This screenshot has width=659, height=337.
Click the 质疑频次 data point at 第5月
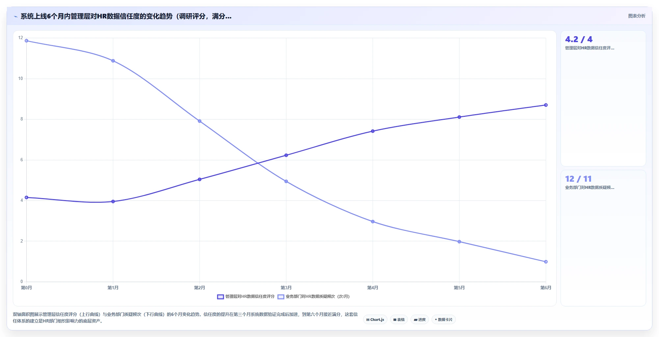point(459,242)
